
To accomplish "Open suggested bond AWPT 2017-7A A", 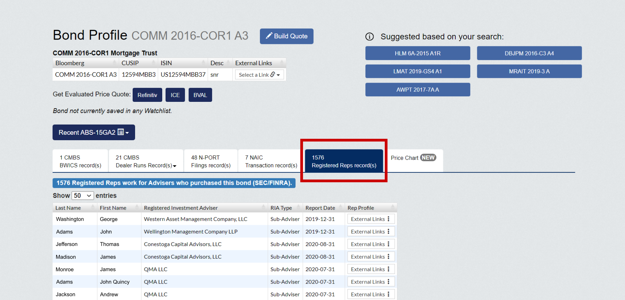I will [417, 90].
